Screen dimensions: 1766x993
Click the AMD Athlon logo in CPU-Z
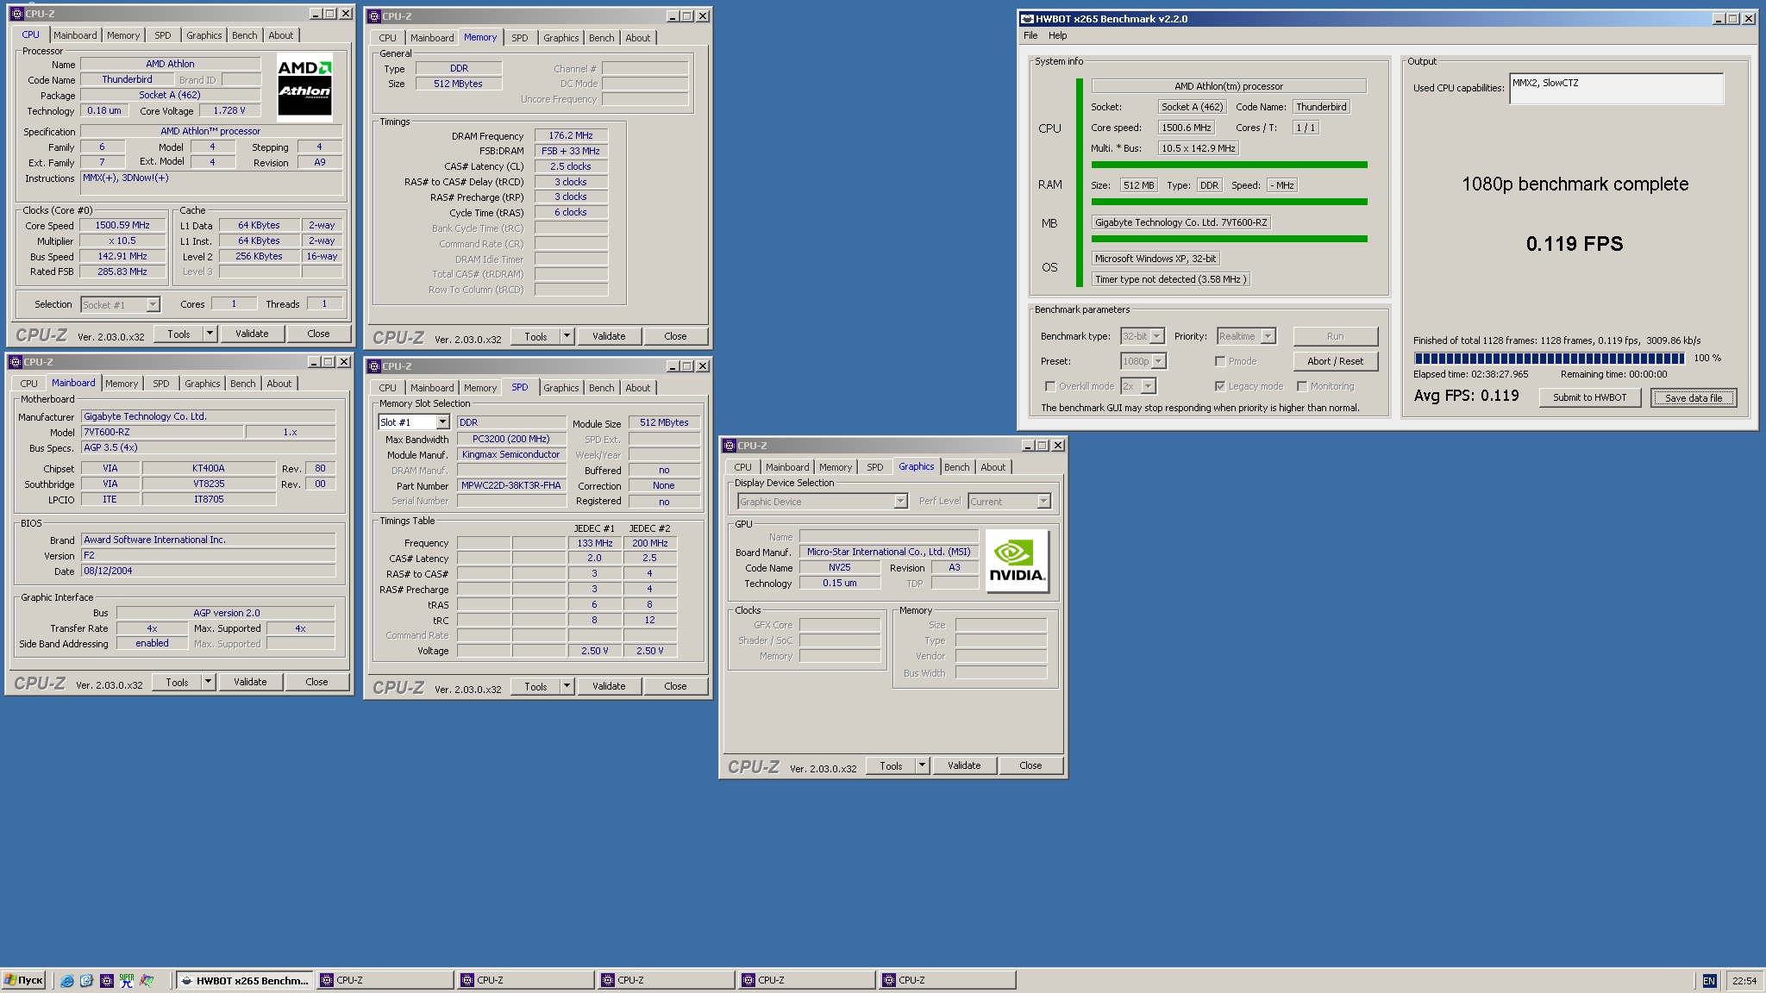304,87
